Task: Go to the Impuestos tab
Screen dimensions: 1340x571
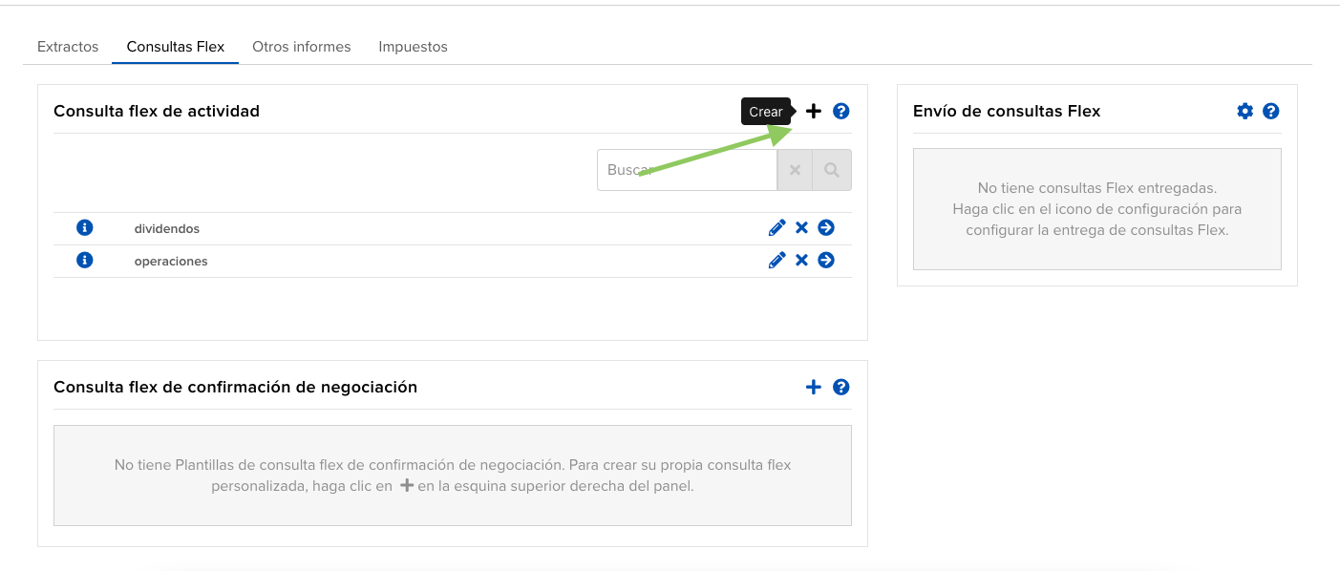Action: 413,47
